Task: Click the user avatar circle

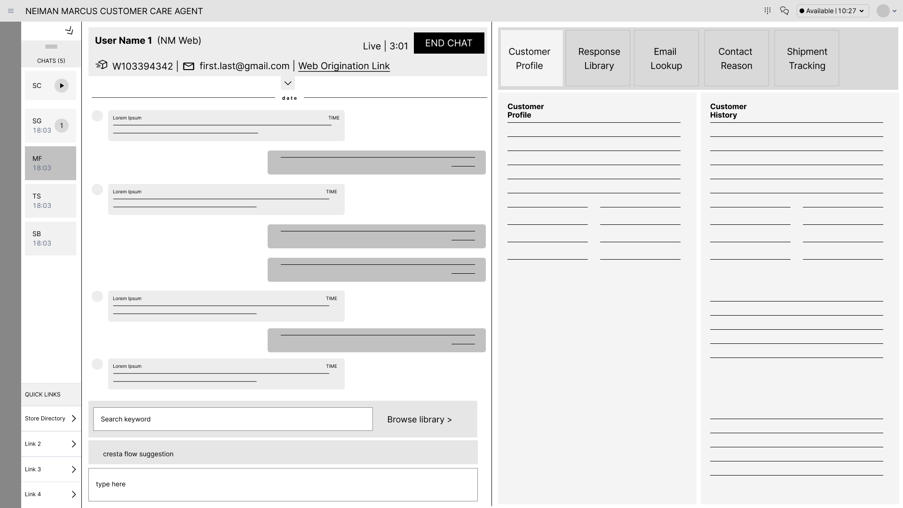Action: coord(883,11)
